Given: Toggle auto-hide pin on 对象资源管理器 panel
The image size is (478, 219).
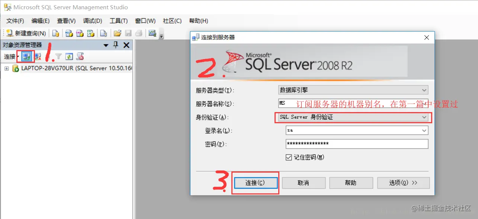Looking at the screenshot, I should click(x=116, y=45).
